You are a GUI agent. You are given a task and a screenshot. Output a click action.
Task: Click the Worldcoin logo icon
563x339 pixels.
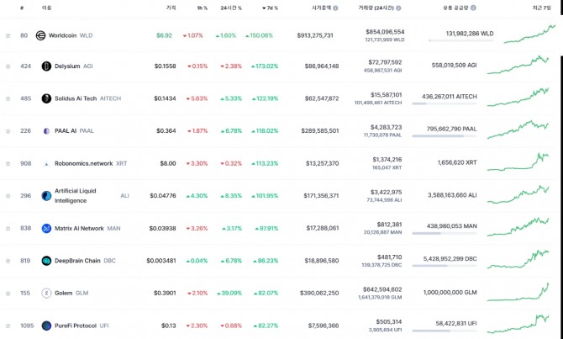click(x=40, y=35)
